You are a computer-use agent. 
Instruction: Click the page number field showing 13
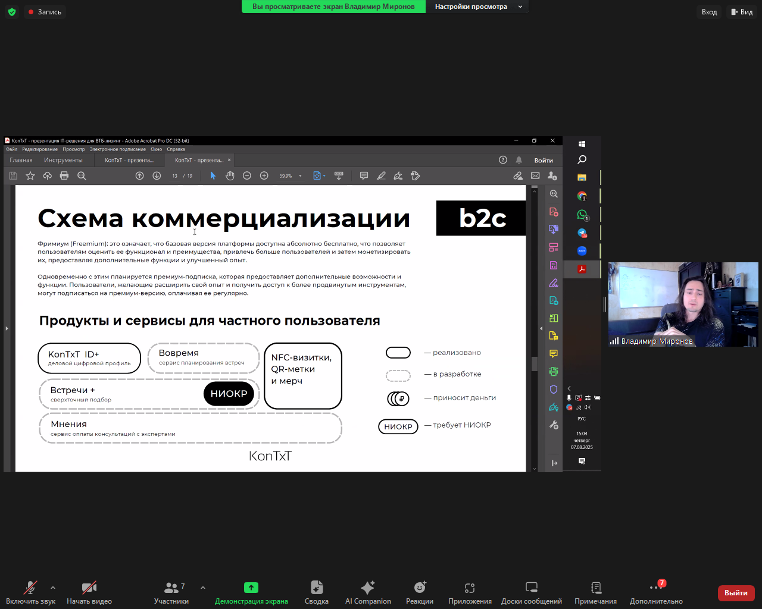[x=174, y=175]
